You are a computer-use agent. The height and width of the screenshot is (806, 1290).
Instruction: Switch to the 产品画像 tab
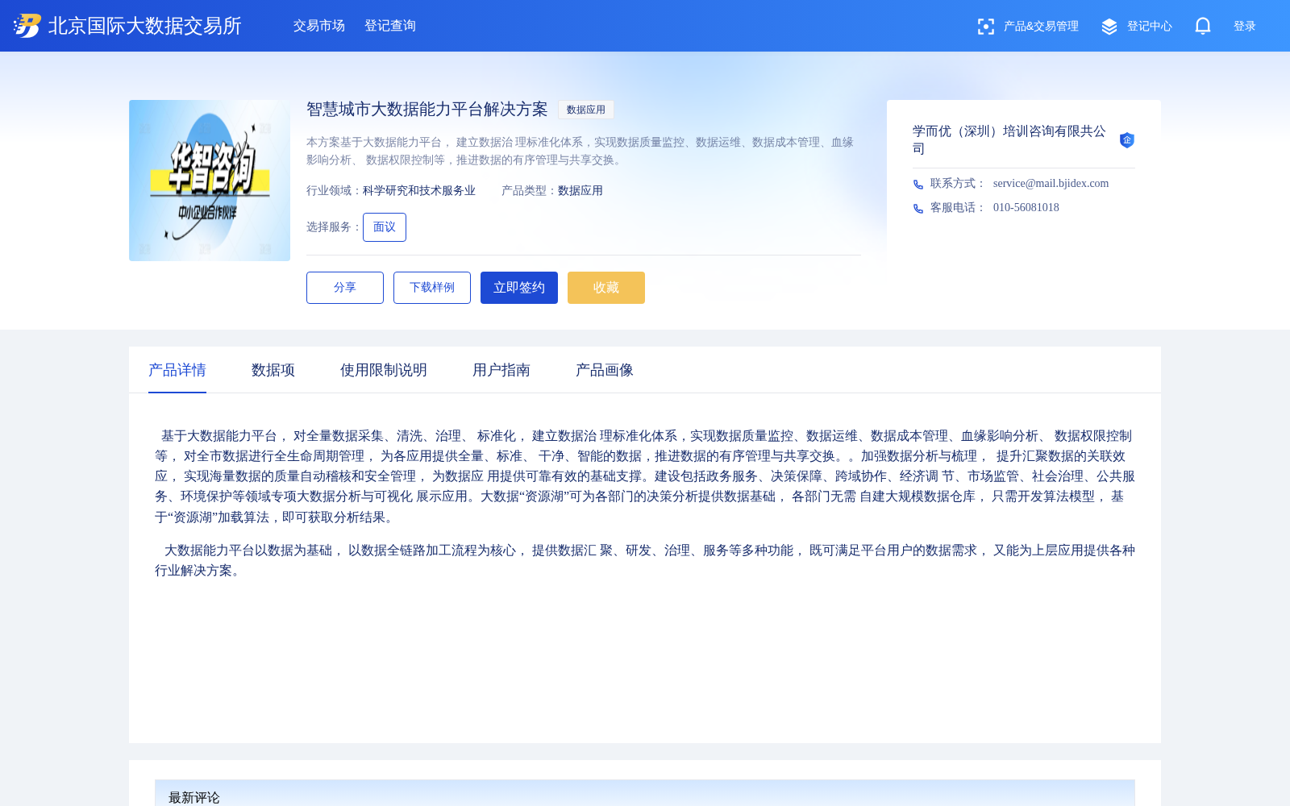point(605,370)
